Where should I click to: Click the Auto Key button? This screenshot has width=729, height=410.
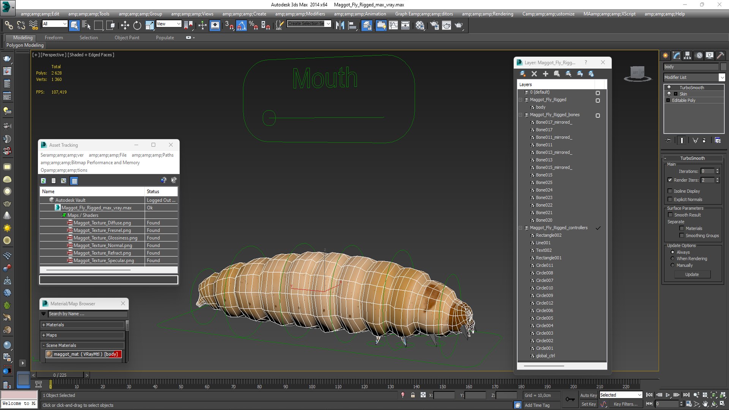pos(589,395)
